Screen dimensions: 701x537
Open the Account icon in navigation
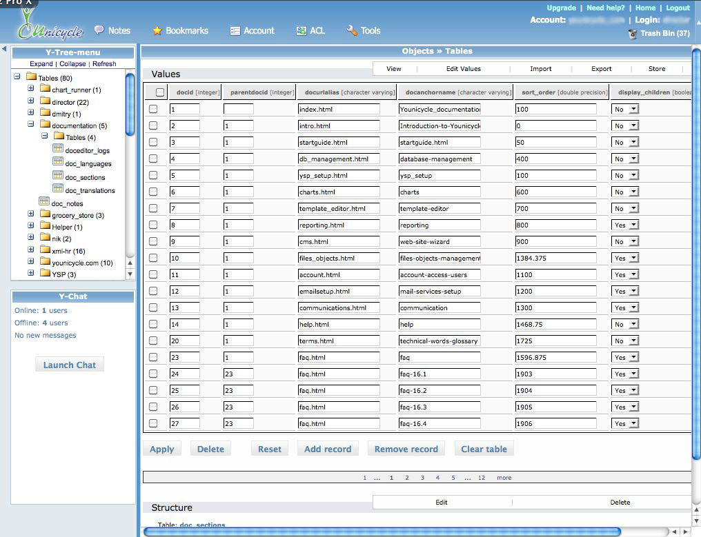point(235,30)
